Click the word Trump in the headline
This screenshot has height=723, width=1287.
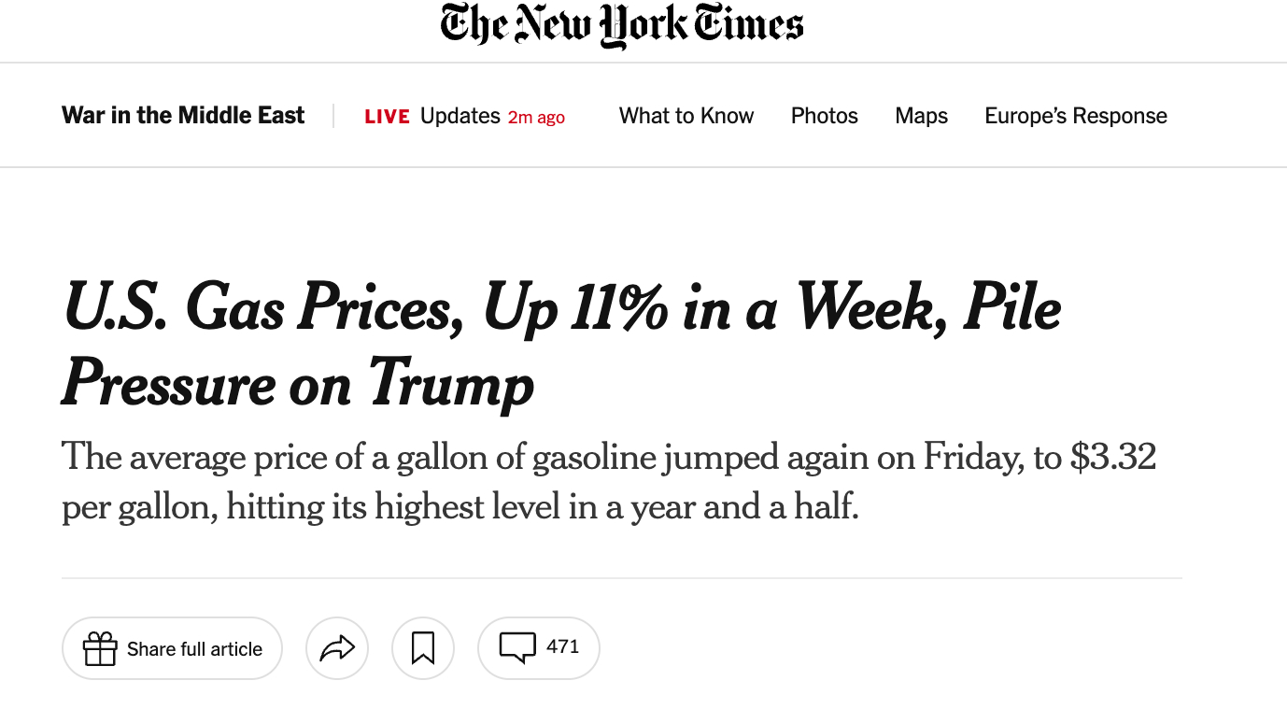click(451, 384)
